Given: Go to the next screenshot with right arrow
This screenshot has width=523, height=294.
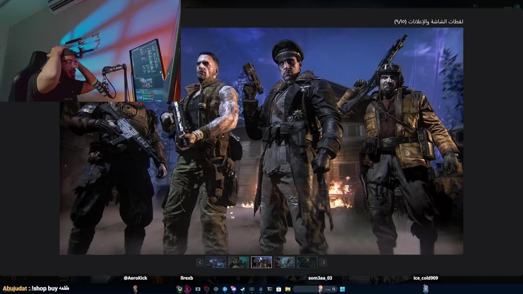Looking at the screenshot, I should pyautogui.click(x=324, y=263).
